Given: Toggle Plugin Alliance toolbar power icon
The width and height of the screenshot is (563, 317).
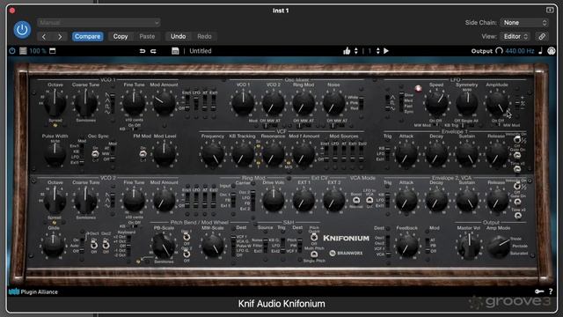Looking at the screenshot, I should point(12,51).
